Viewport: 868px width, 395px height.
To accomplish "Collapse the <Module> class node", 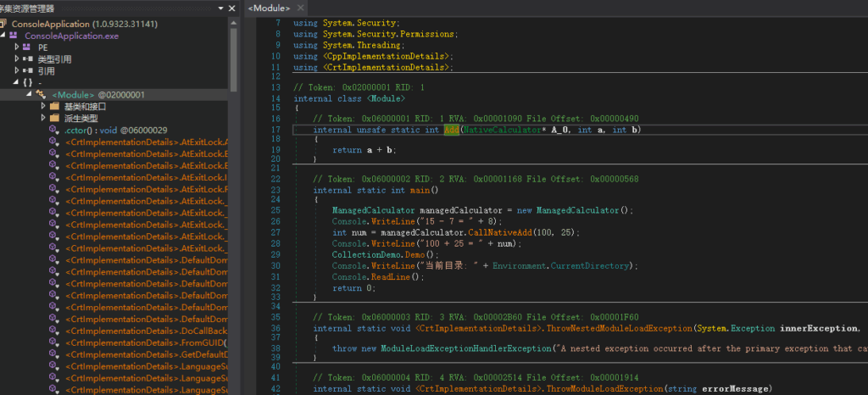I will pos(28,95).
